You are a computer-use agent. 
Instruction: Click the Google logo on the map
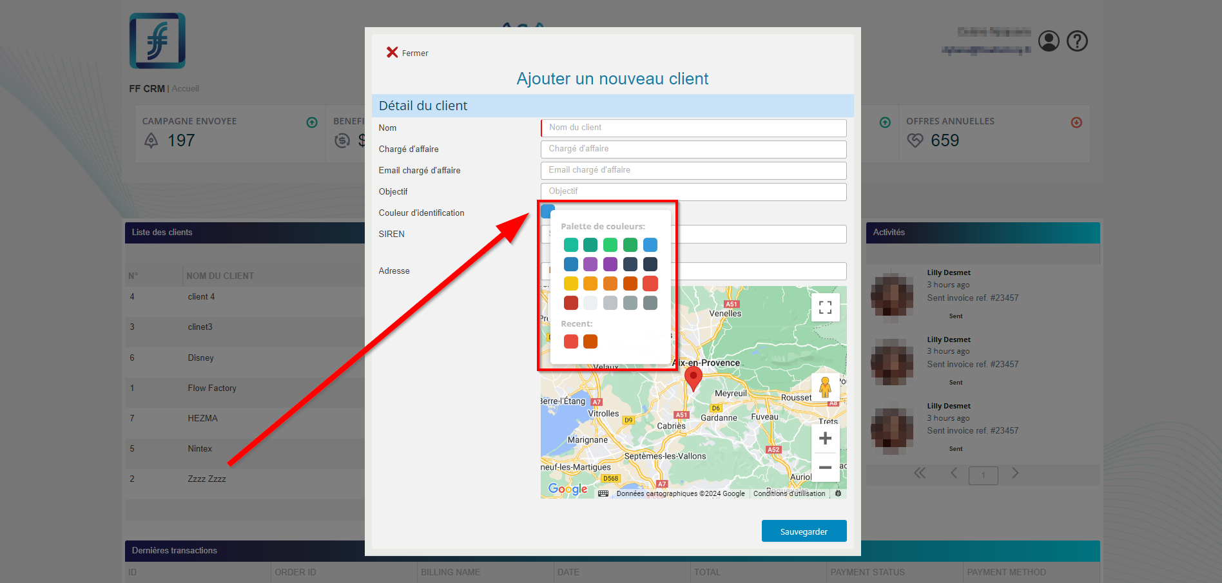[567, 489]
